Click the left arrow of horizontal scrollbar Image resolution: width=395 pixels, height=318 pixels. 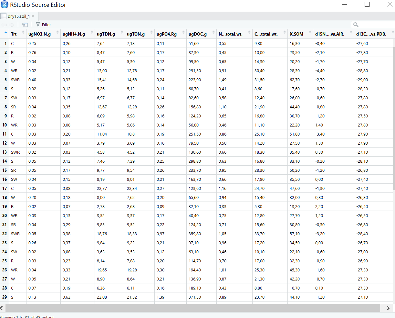tap(2, 308)
